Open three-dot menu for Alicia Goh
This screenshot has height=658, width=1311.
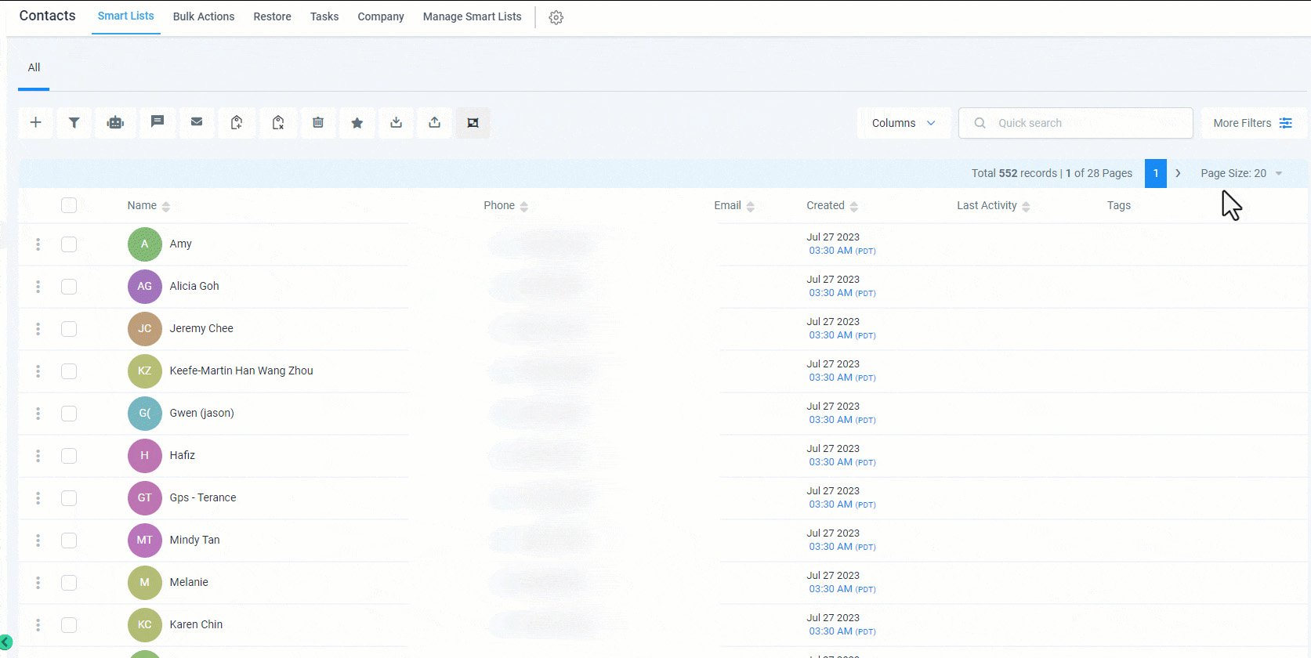pyautogui.click(x=38, y=287)
